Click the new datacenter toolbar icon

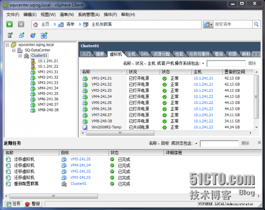click(10, 35)
